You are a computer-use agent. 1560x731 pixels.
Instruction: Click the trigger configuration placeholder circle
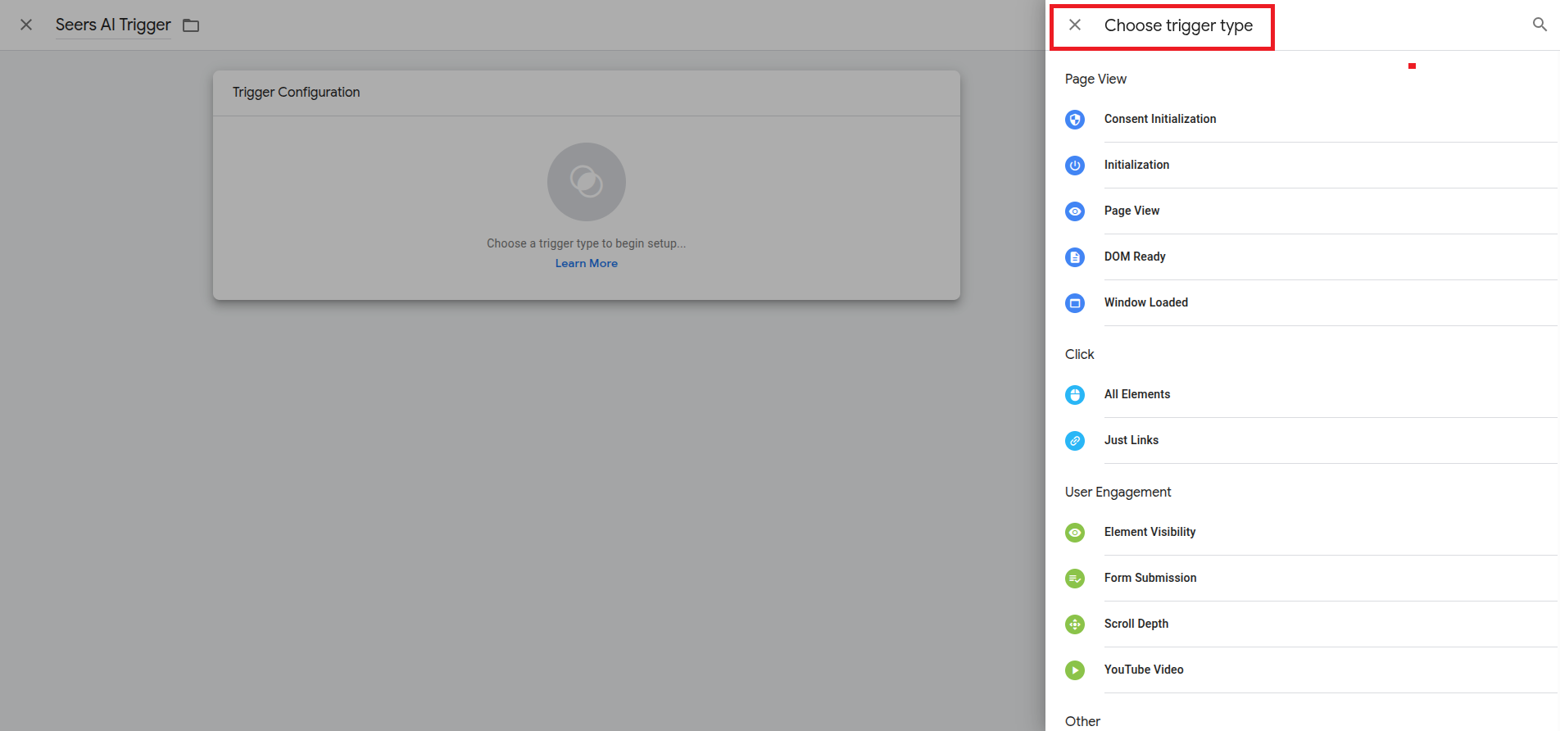[586, 181]
